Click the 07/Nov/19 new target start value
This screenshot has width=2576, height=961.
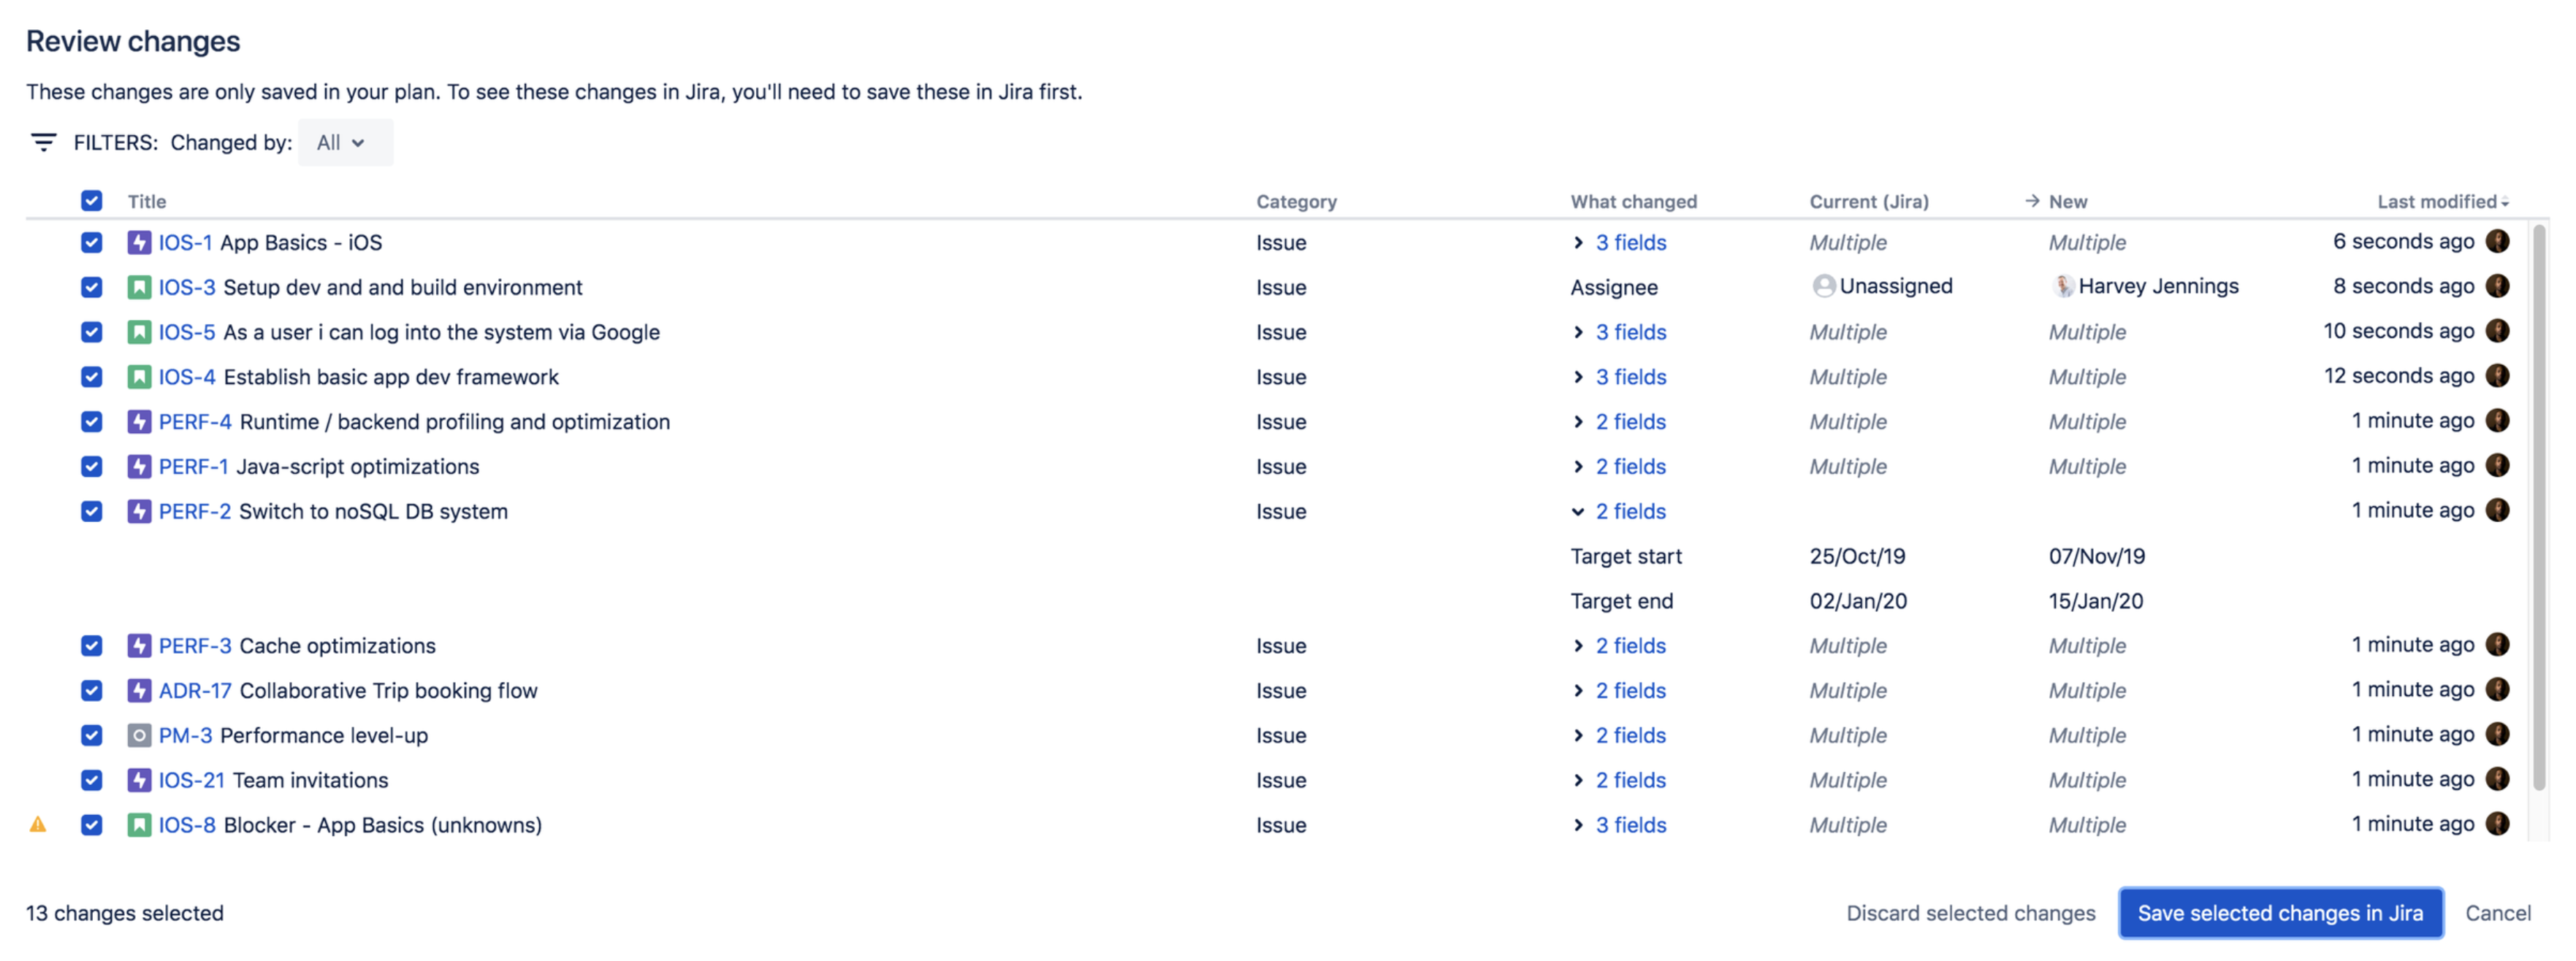pyautogui.click(x=2096, y=556)
